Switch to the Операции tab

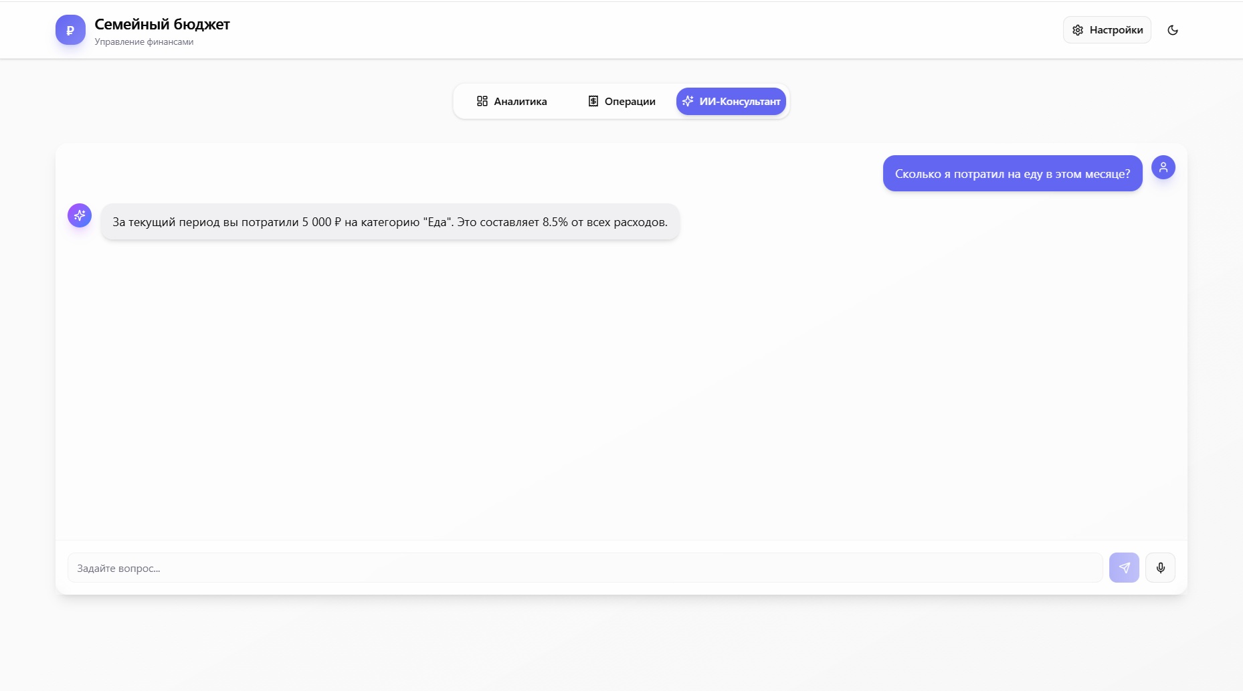tap(621, 102)
